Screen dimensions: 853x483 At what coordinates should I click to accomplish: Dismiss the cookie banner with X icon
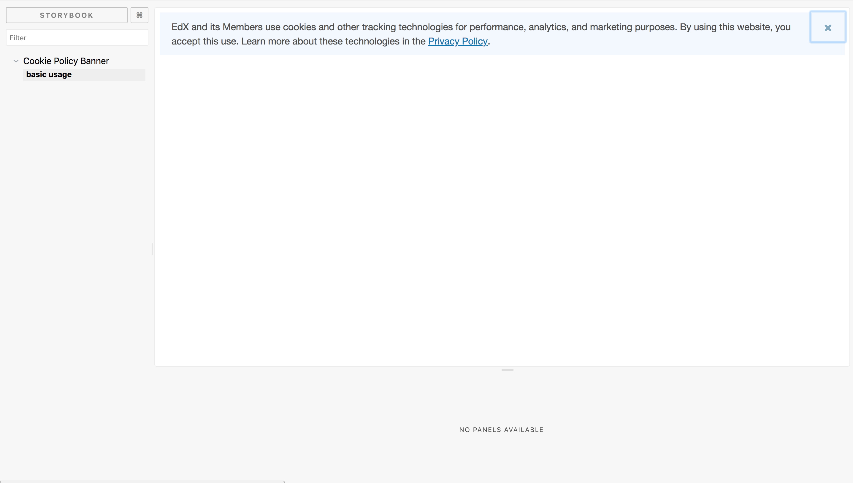[x=827, y=28]
